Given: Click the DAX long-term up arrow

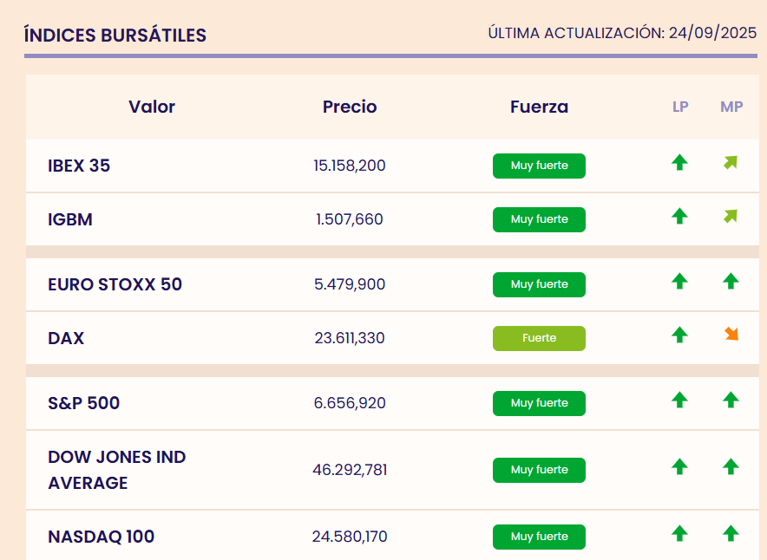Looking at the screenshot, I should point(679,334).
